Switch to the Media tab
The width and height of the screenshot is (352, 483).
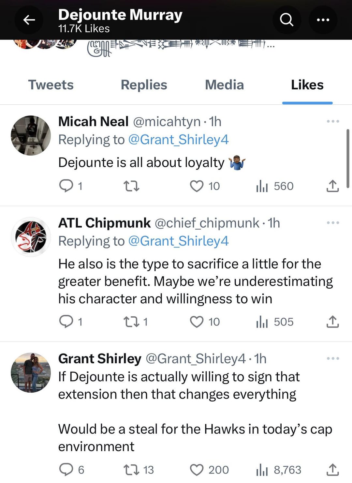224,85
